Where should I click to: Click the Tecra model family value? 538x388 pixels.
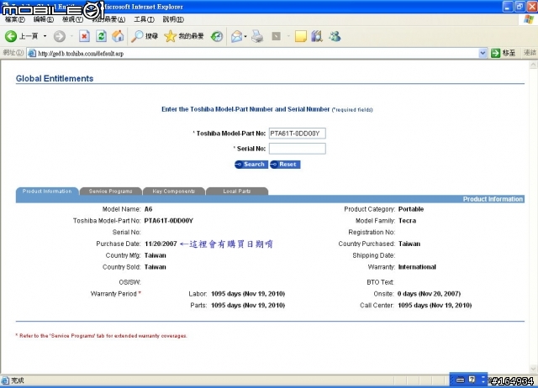pyautogui.click(x=407, y=221)
